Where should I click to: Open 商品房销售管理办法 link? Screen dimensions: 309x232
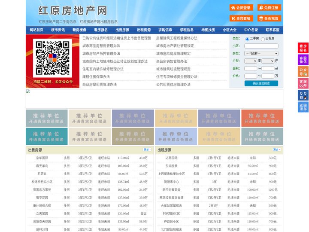(x=172, y=61)
